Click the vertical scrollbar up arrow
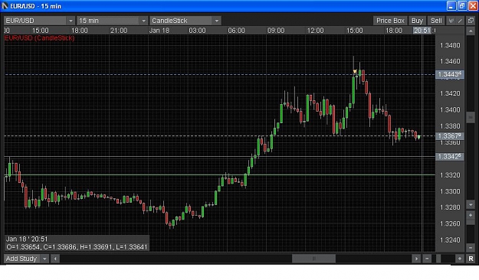Screen dimensions: 479x280 click(471, 31)
